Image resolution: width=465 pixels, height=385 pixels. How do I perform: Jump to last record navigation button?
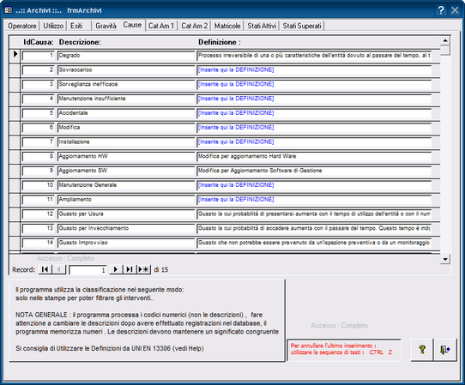coord(130,269)
